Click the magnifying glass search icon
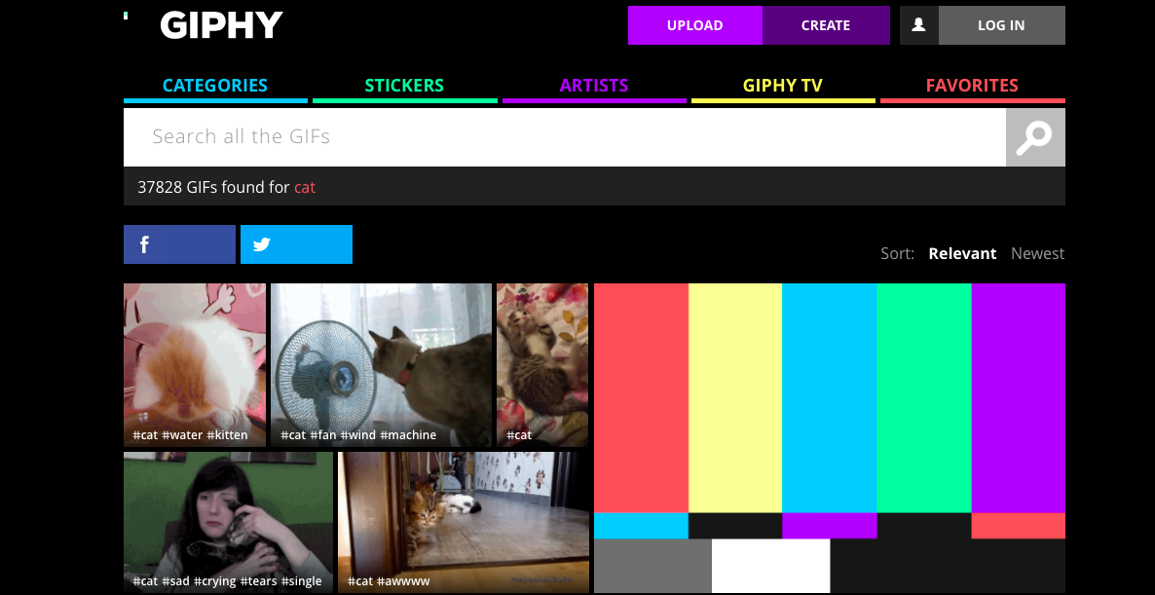The image size is (1155, 595). pyautogui.click(x=1034, y=137)
